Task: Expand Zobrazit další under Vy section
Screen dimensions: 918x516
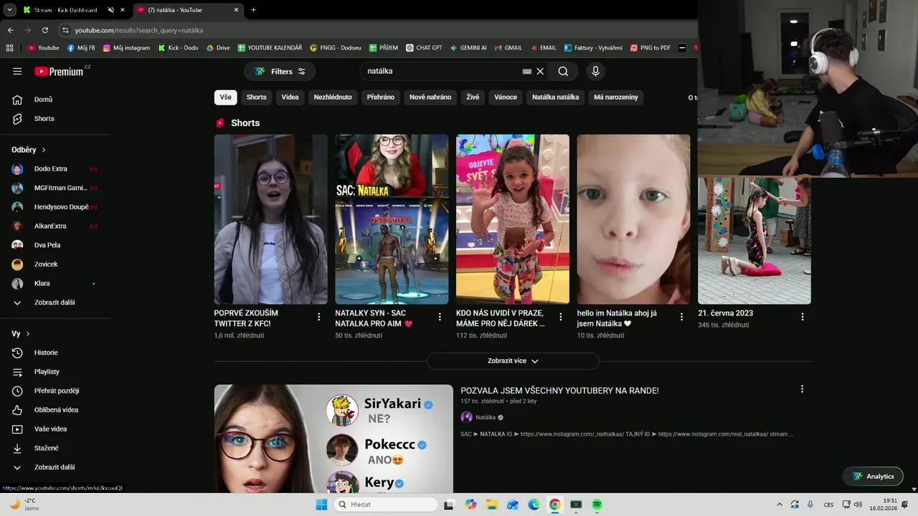Action: 55,467
